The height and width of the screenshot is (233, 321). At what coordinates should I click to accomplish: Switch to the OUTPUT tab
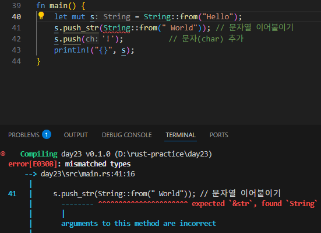[x=76, y=135]
